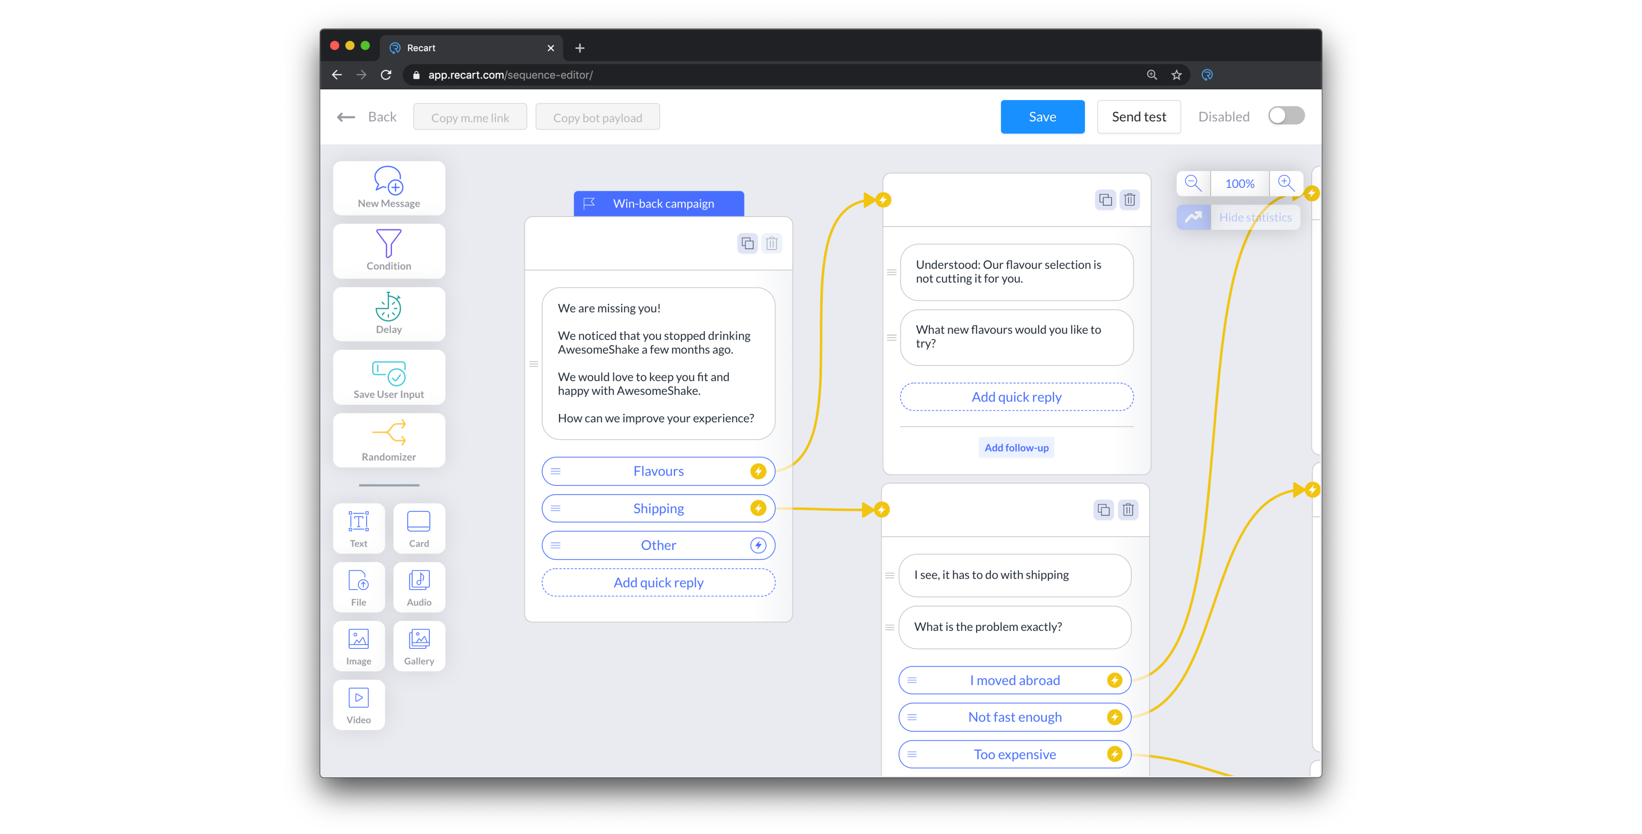Image resolution: width=1642 pixels, height=834 pixels.
Task: Click Copy m.me link button
Action: (x=470, y=117)
